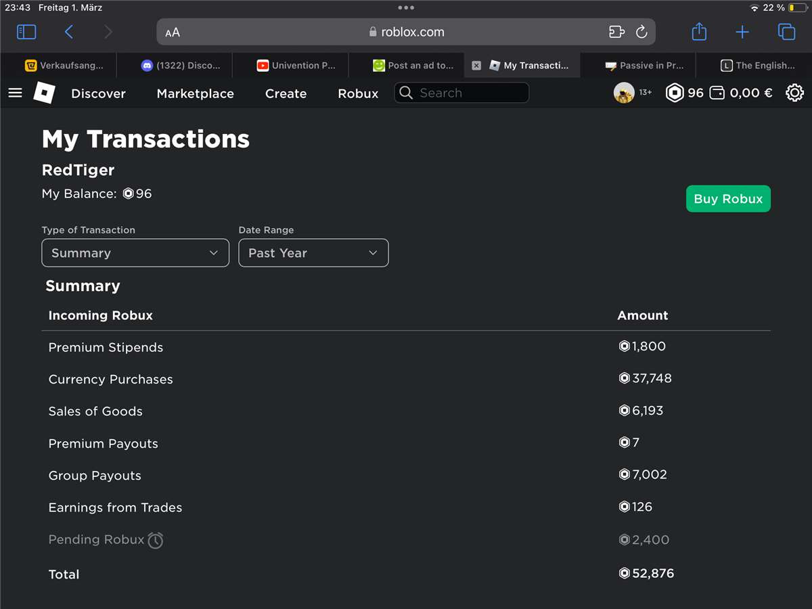Tap the battery status indicator
The image size is (812, 609).
pyautogui.click(x=797, y=7)
